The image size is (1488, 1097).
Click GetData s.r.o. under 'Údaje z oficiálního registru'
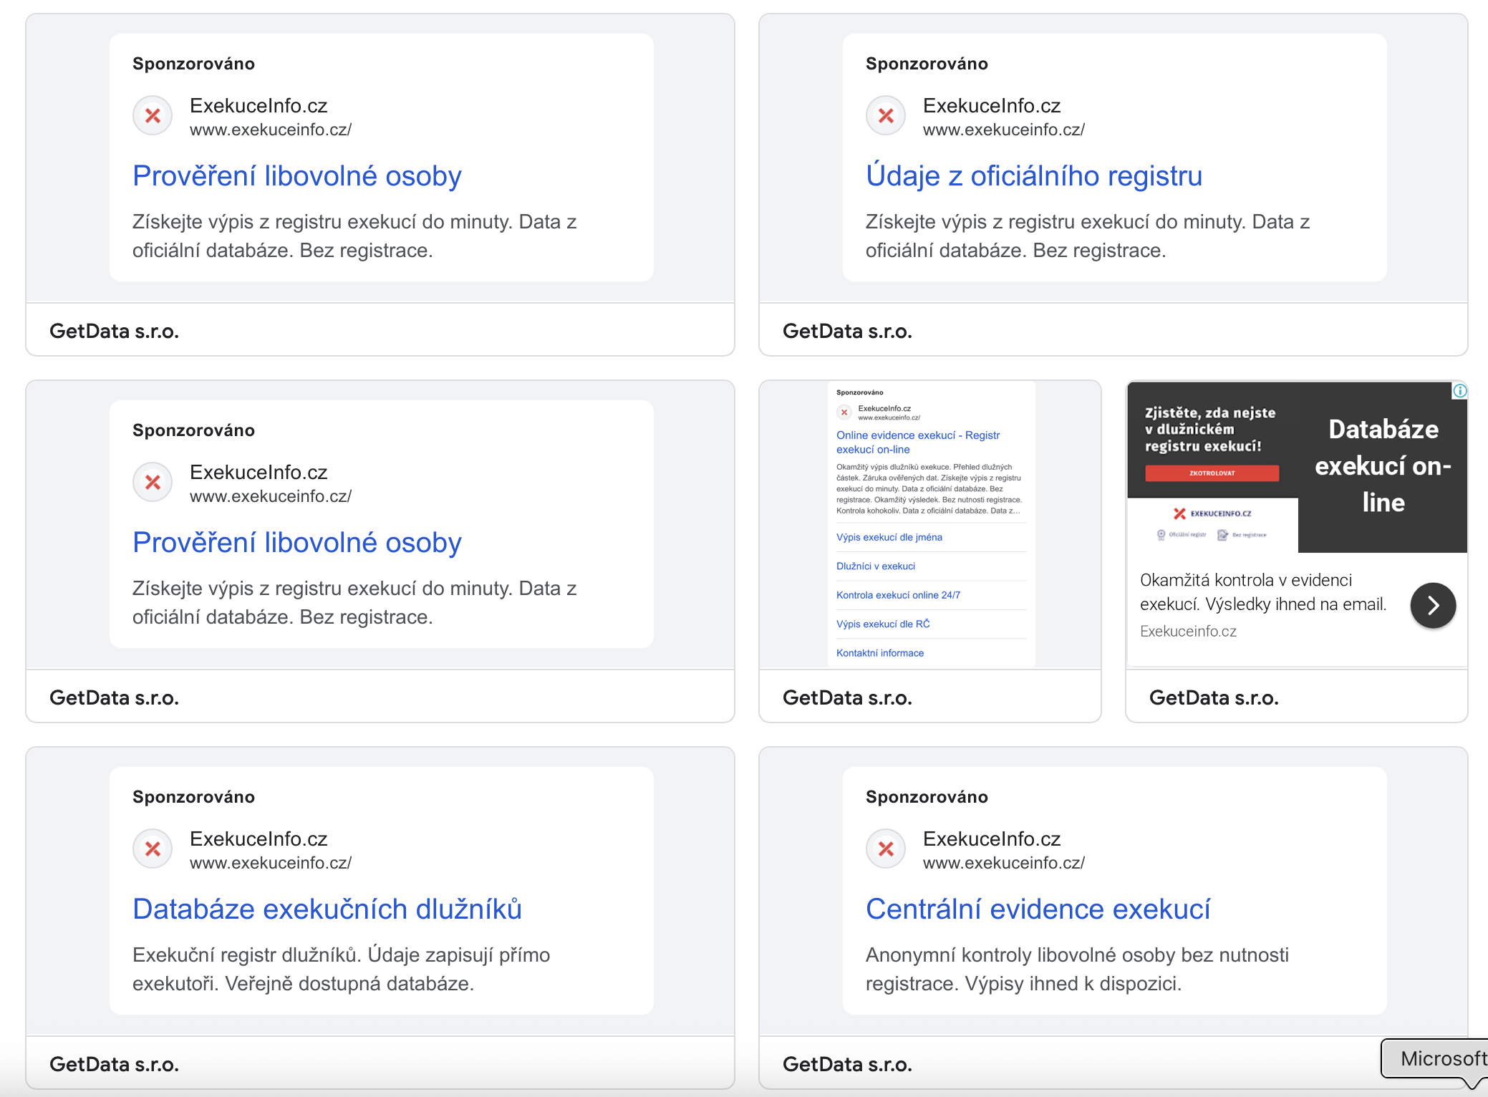pyautogui.click(x=847, y=332)
